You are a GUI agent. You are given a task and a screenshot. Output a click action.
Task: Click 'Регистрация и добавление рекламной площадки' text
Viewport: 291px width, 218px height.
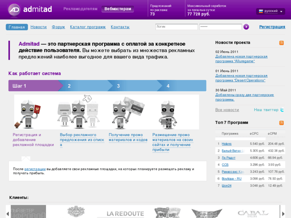tap(33, 140)
